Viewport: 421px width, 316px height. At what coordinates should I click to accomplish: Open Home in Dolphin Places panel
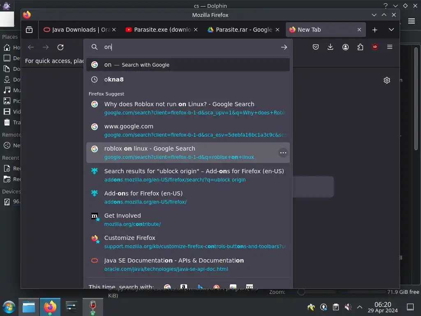[x=11, y=48]
